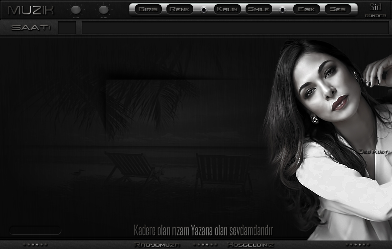Focus the long message input field
This screenshot has width=392, height=249.
235,28
